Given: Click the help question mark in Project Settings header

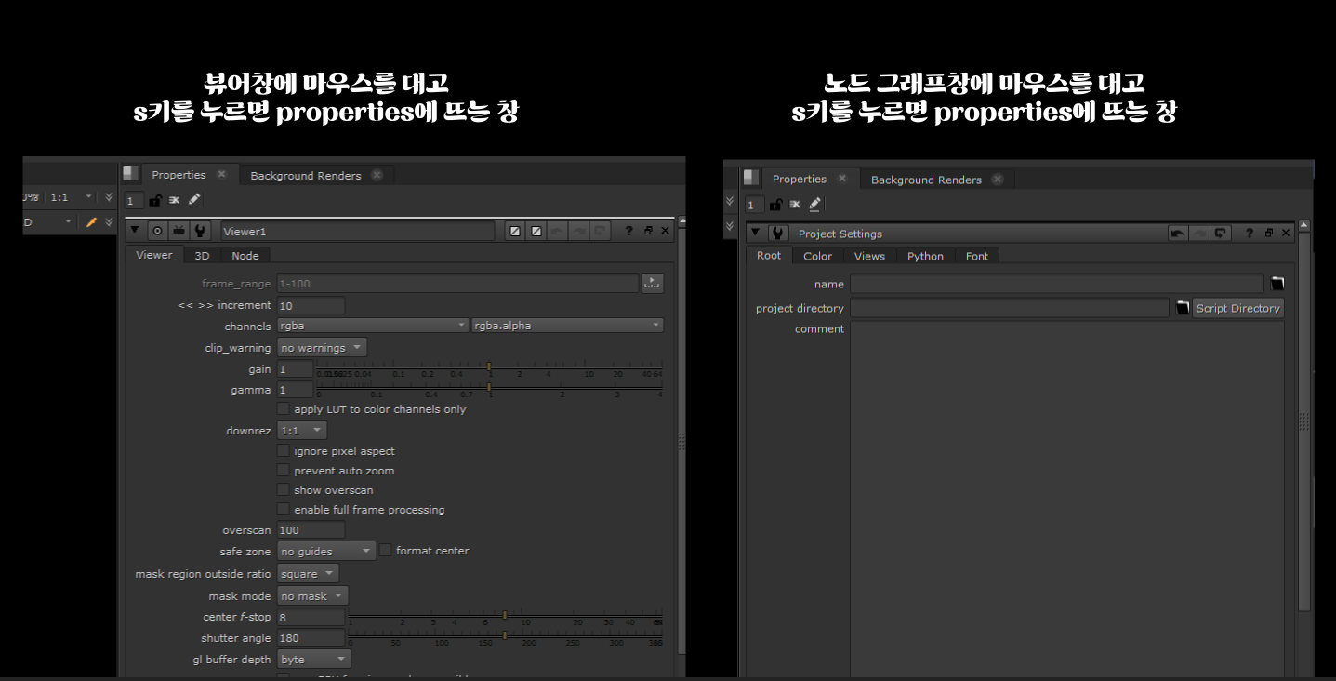Looking at the screenshot, I should [1250, 234].
